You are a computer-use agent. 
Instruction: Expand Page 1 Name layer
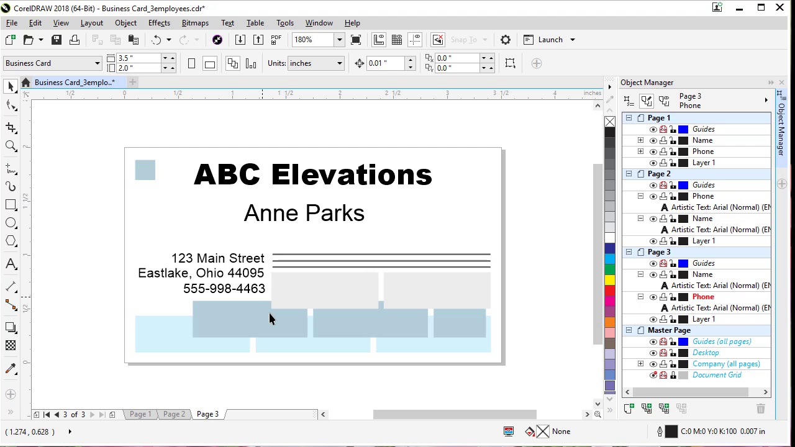640,140
